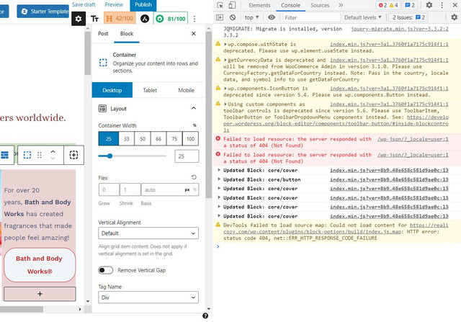Screen dimensions: 461x322
Task: Expand the getCurrencyData deprecation warning
Action: tap(225, 61)
